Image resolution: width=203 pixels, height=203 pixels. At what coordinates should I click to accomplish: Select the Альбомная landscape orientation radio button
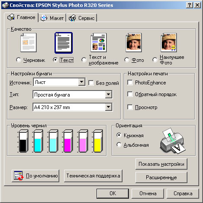[x=119, y=145]
